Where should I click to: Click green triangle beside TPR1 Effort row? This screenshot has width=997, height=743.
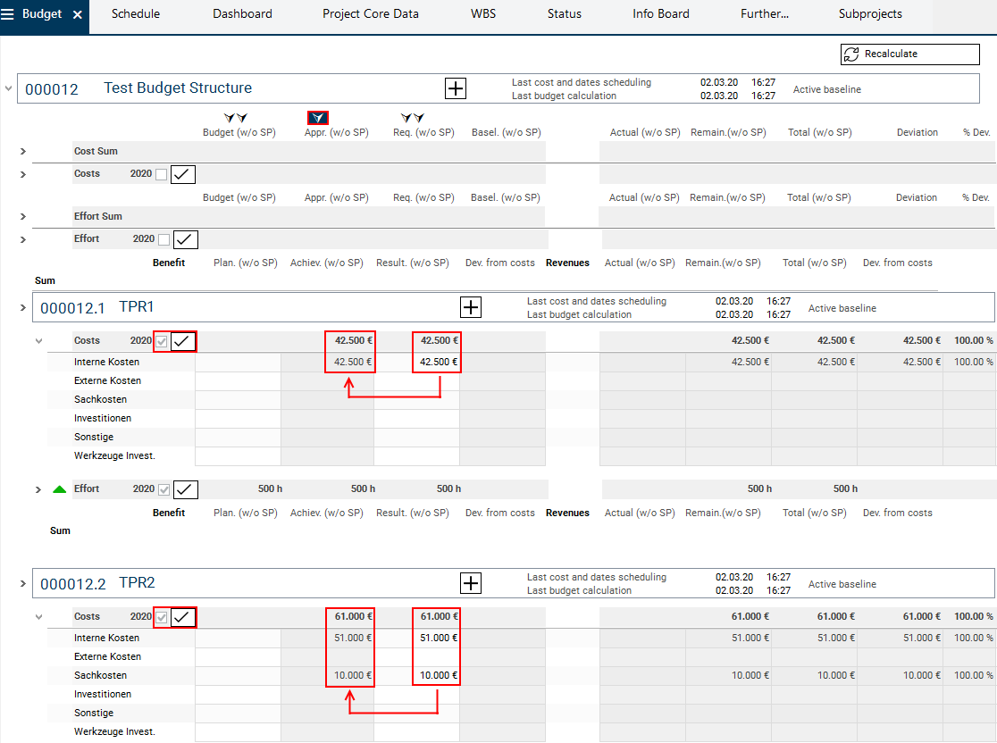(x=60, y=489)
